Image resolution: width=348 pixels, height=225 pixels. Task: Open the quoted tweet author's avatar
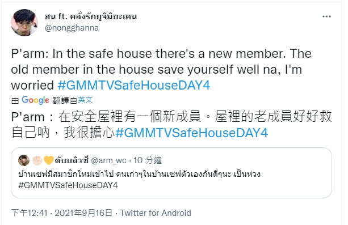[x=24, y=160]
